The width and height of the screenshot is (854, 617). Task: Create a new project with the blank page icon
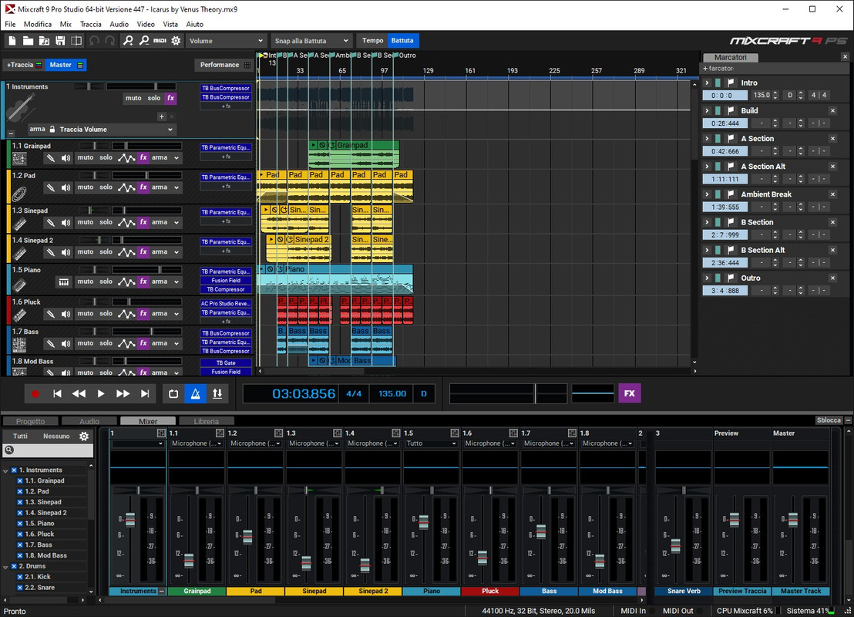point(12,41)
